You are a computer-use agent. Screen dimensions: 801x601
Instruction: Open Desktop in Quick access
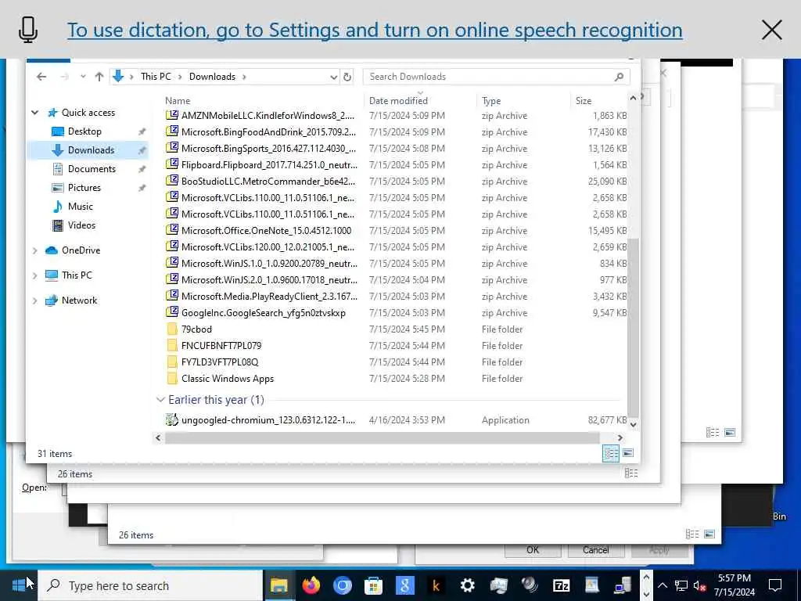coord(84,131)
